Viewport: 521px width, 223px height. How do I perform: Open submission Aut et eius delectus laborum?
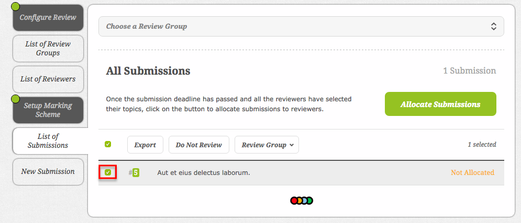(x=204, y=173)
